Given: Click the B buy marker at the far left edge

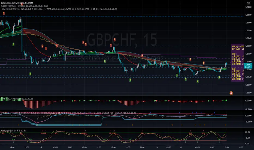Looking at the screenshot, I should pyautogui.click(x=14, y=44).
